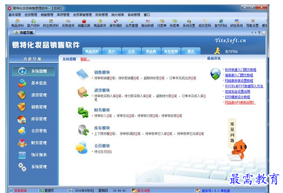This screenshot has height=193, width=283.
Task: Open the tab list dropdown arrow
Action: (x=259, y=33)
